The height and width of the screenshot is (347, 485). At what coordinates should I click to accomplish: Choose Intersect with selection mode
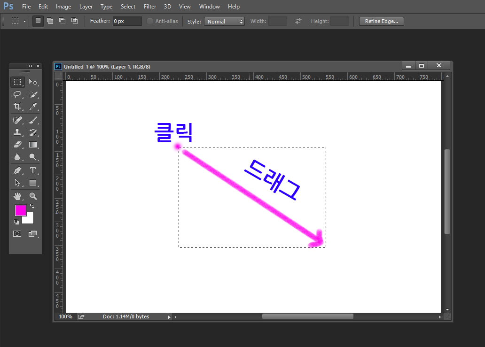click(75, 21)
